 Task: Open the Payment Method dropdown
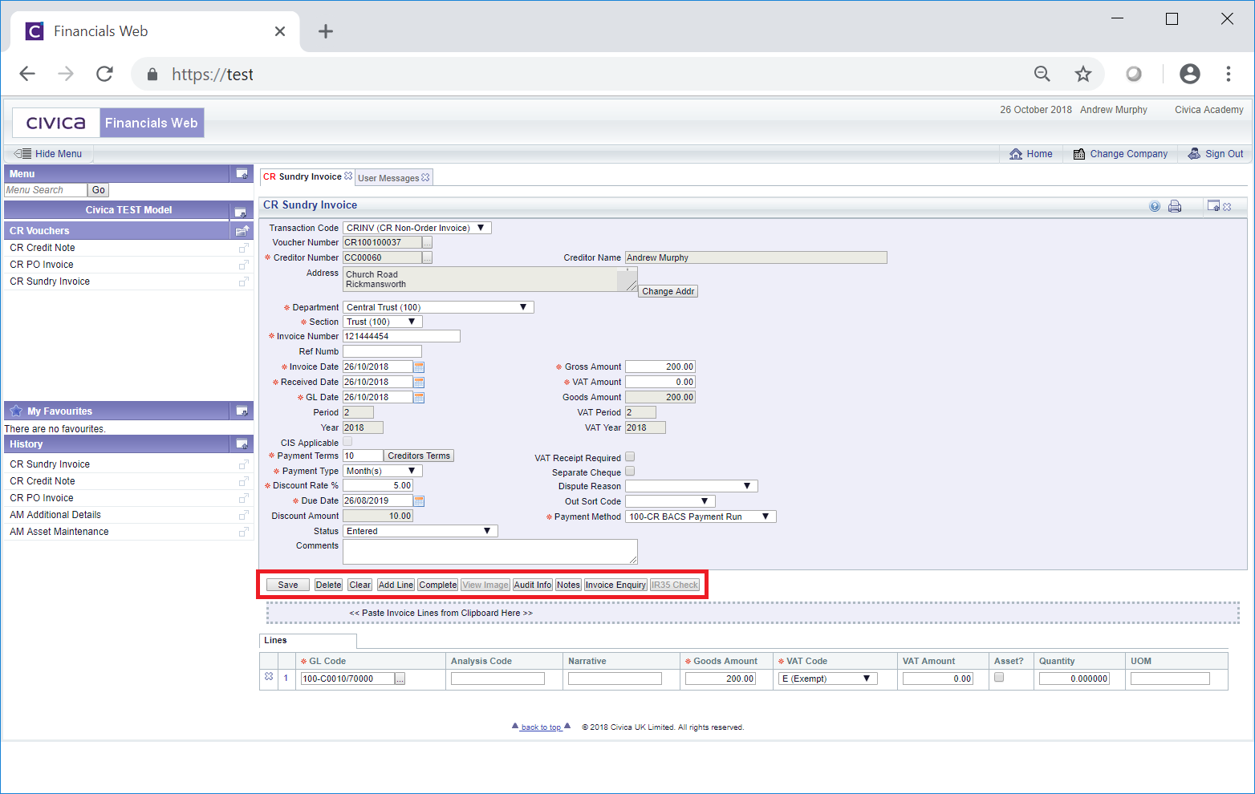click(701, 517)
